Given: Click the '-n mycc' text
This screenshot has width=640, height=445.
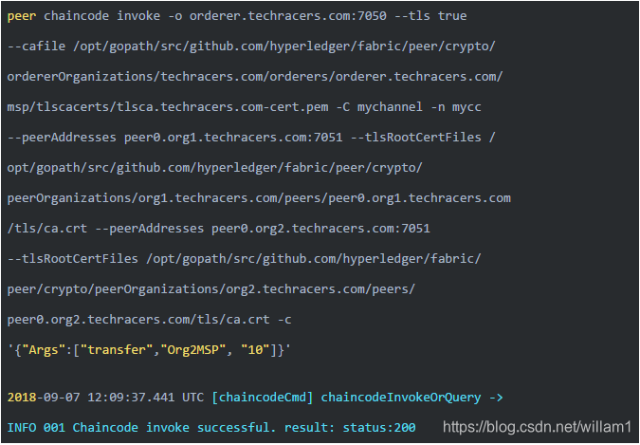Looking at the screenshot, I should (456, 107).
